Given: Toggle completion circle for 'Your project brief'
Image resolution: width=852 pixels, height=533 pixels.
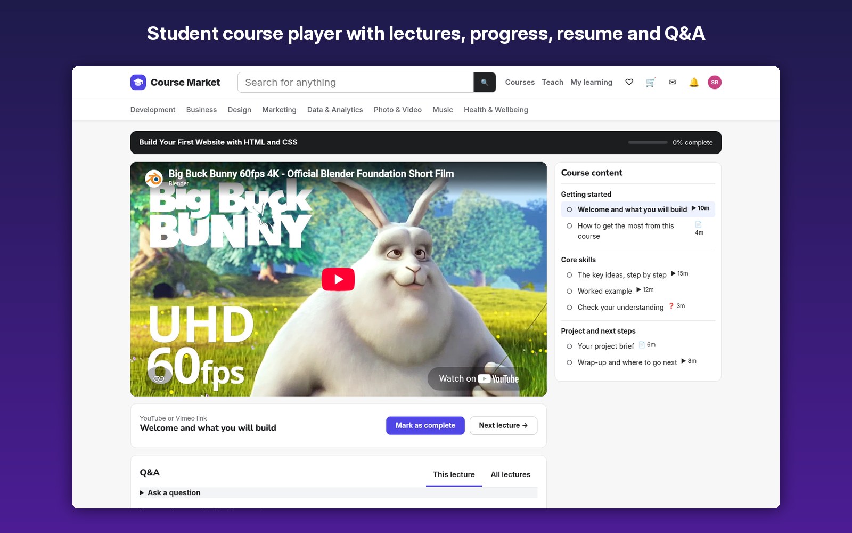Looking at the screenshot, I should pyautogui.click(x=569, y=346).
